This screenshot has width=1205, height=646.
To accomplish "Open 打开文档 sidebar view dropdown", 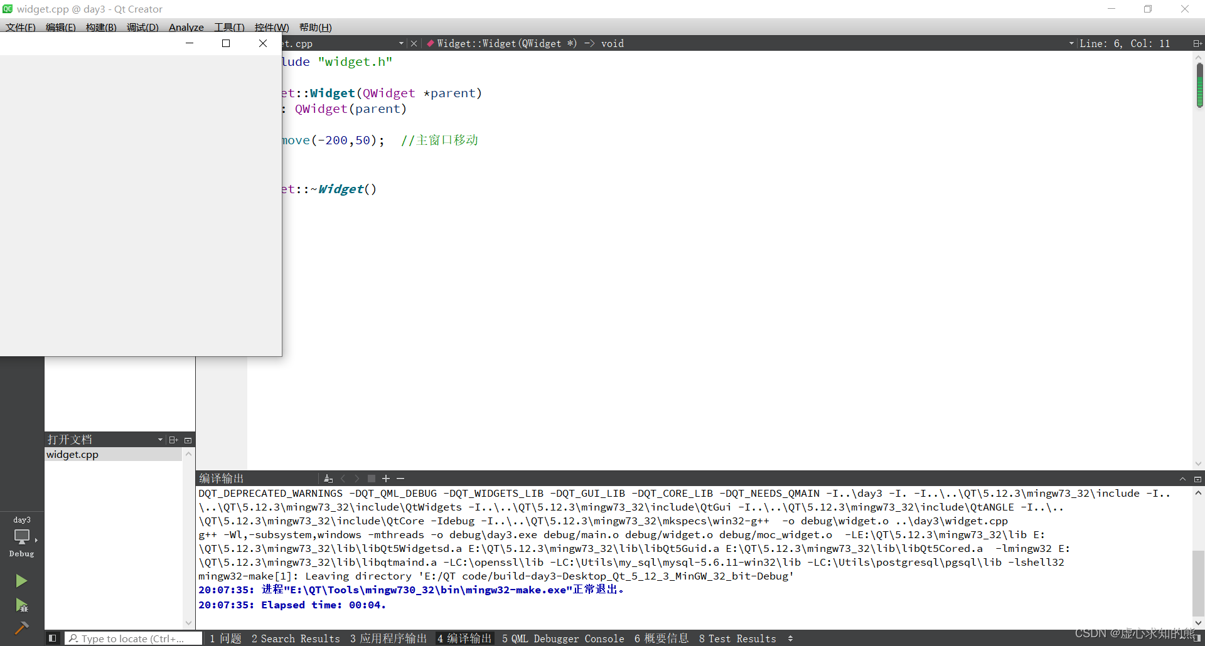I will (160, 440).
